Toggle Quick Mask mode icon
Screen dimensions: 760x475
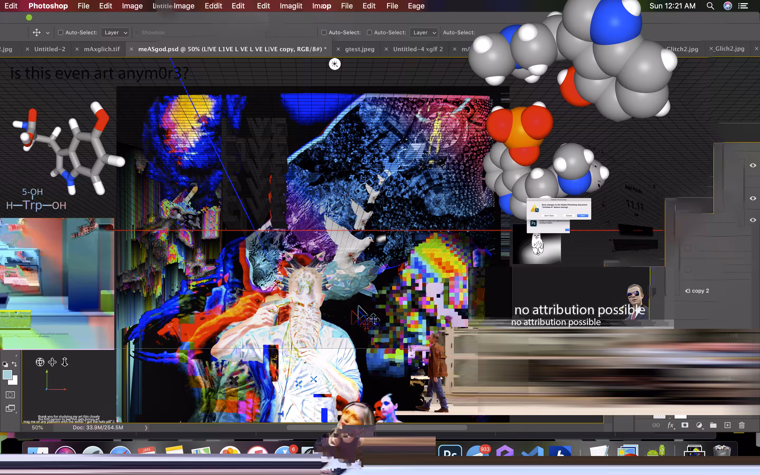10,395
